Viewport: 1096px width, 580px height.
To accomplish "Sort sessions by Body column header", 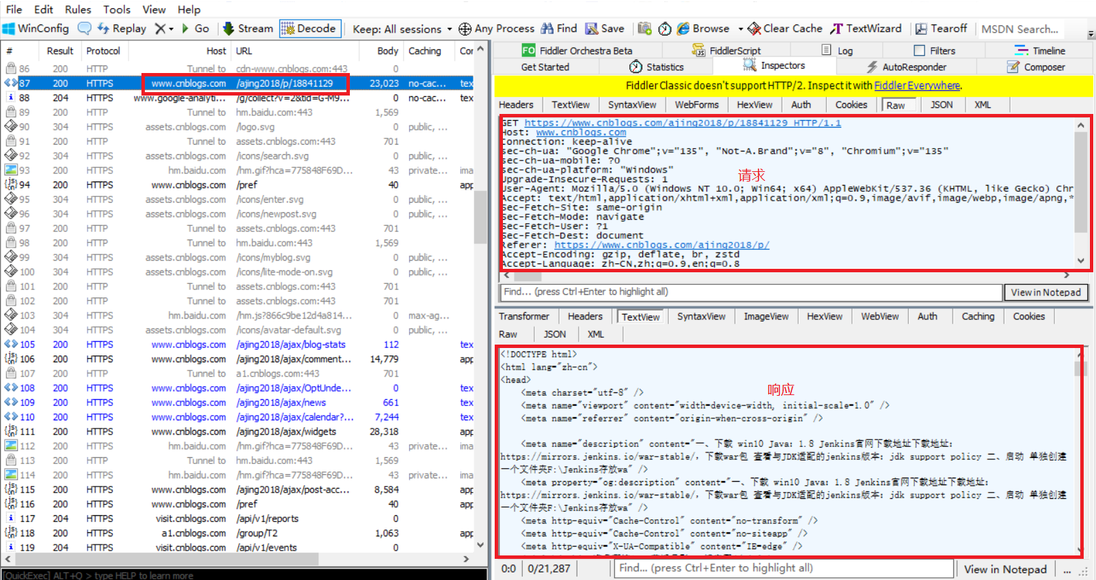I will point(387,50).
